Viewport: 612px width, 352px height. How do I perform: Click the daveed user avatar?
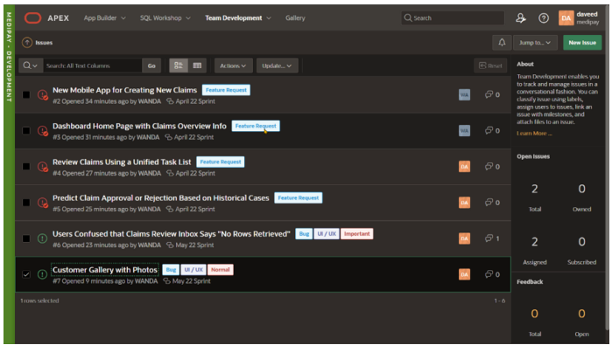pos(566,18)
